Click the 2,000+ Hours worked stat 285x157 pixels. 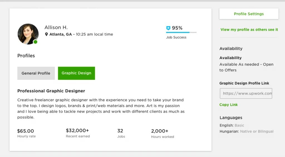coord(160,131)
